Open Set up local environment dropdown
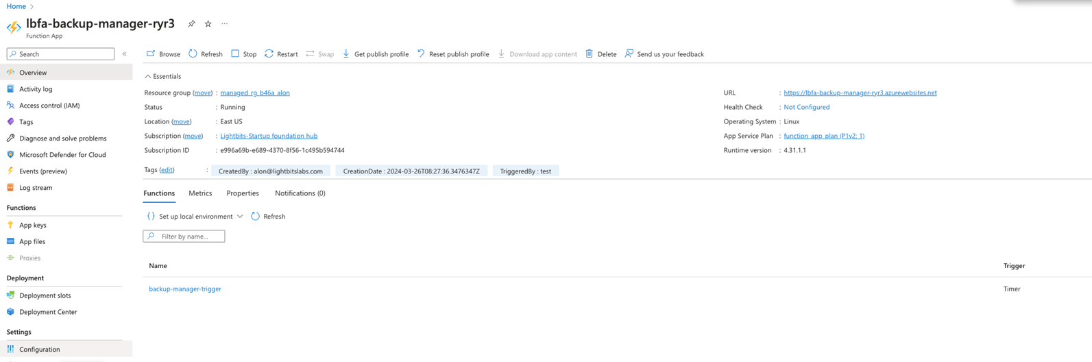The height and width of the screenshot is (362, 1092). (x=195, y=216)
